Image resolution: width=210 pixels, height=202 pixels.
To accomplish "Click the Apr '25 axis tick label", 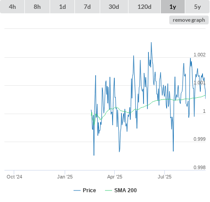I will click(115, 177).
